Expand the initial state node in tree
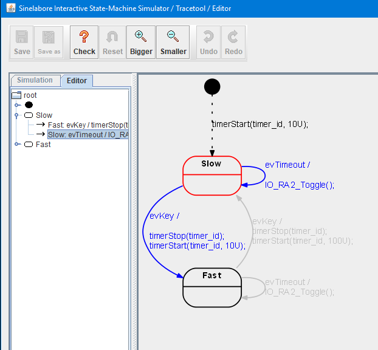Viewport: 378px width, 350px height. click(18, 105)
